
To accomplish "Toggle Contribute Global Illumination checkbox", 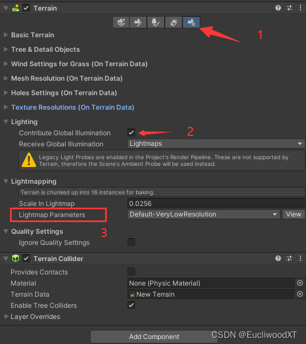I will coord(131,132).
